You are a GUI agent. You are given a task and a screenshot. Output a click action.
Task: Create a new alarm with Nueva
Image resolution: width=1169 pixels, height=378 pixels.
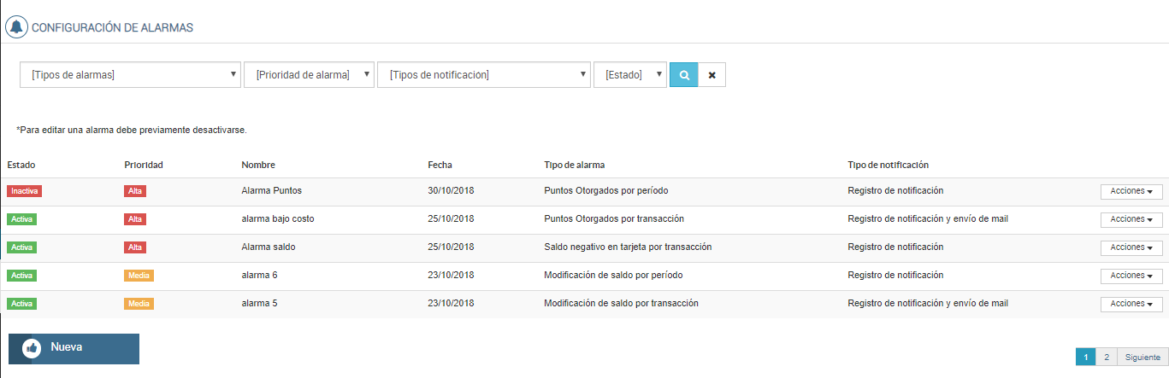tap(74, 348)
